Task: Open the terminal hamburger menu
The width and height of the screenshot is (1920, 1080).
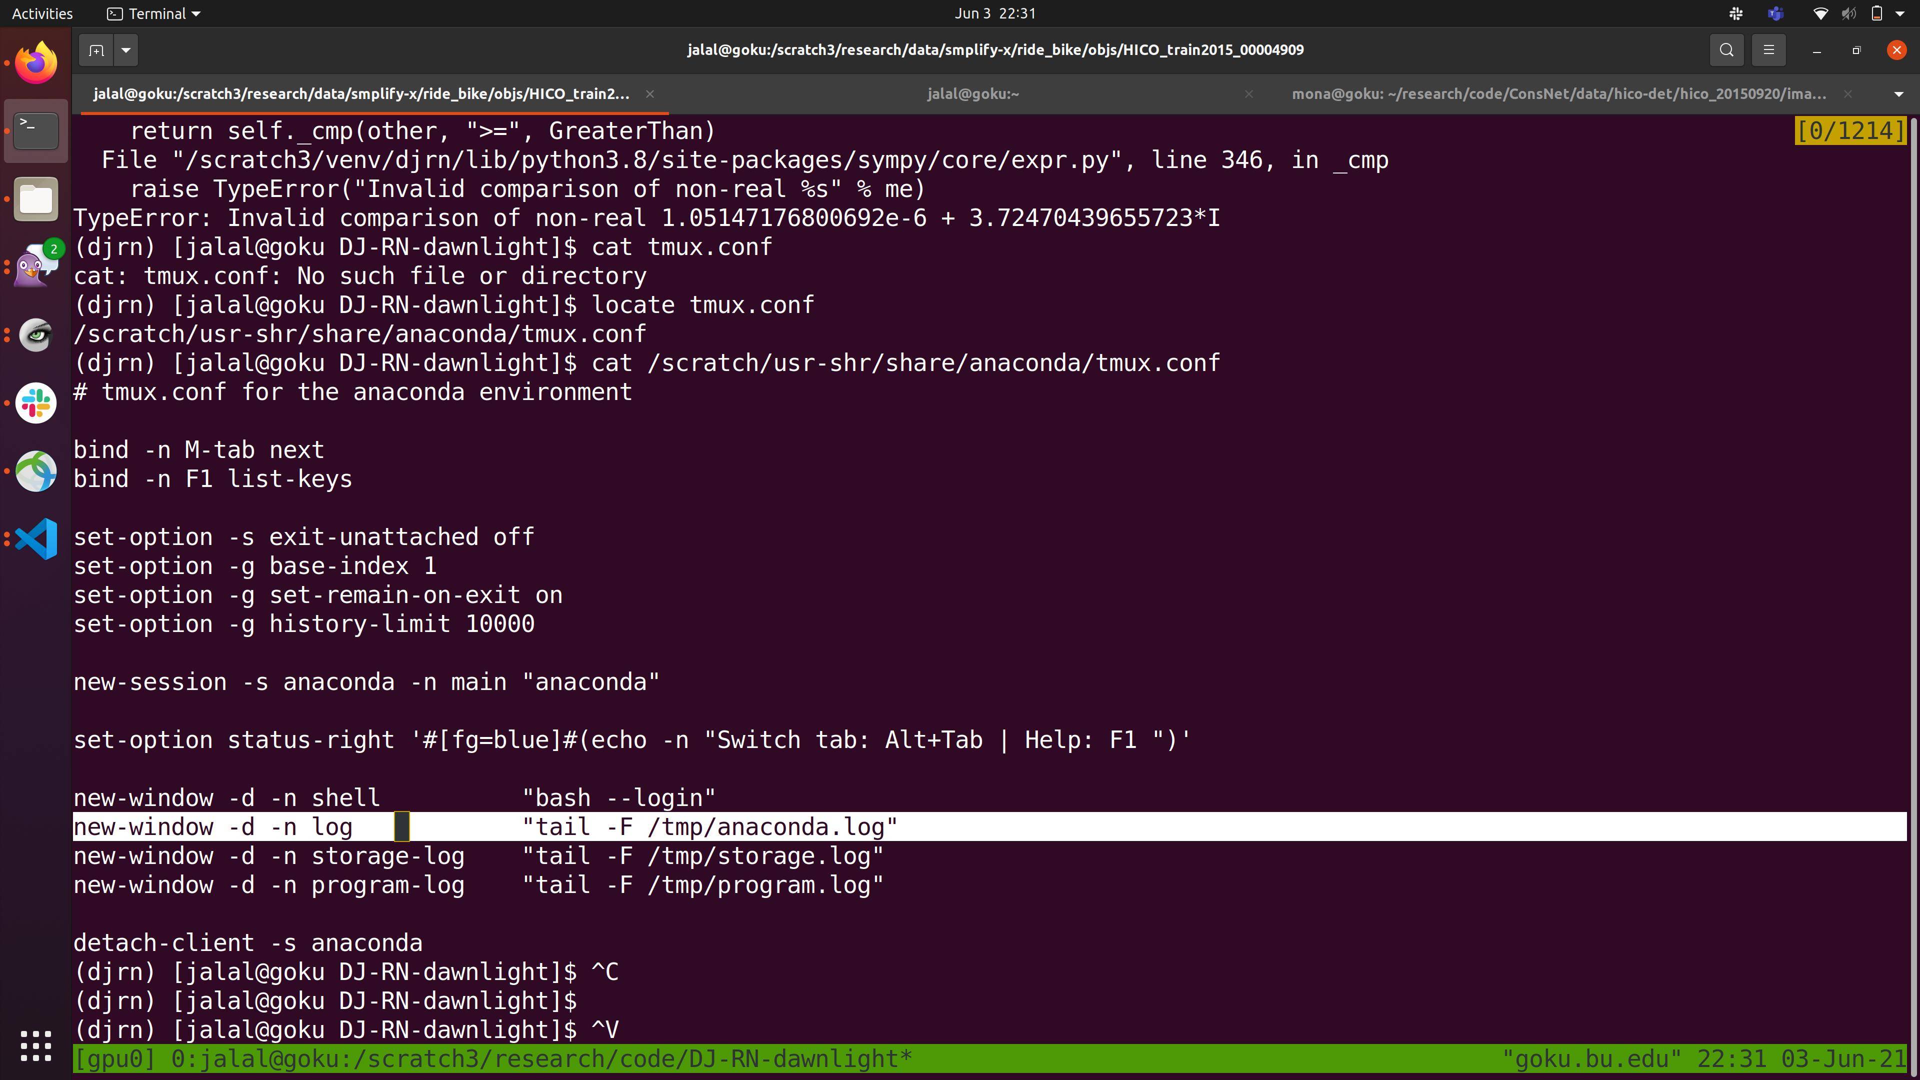Action: [1768, 50]
